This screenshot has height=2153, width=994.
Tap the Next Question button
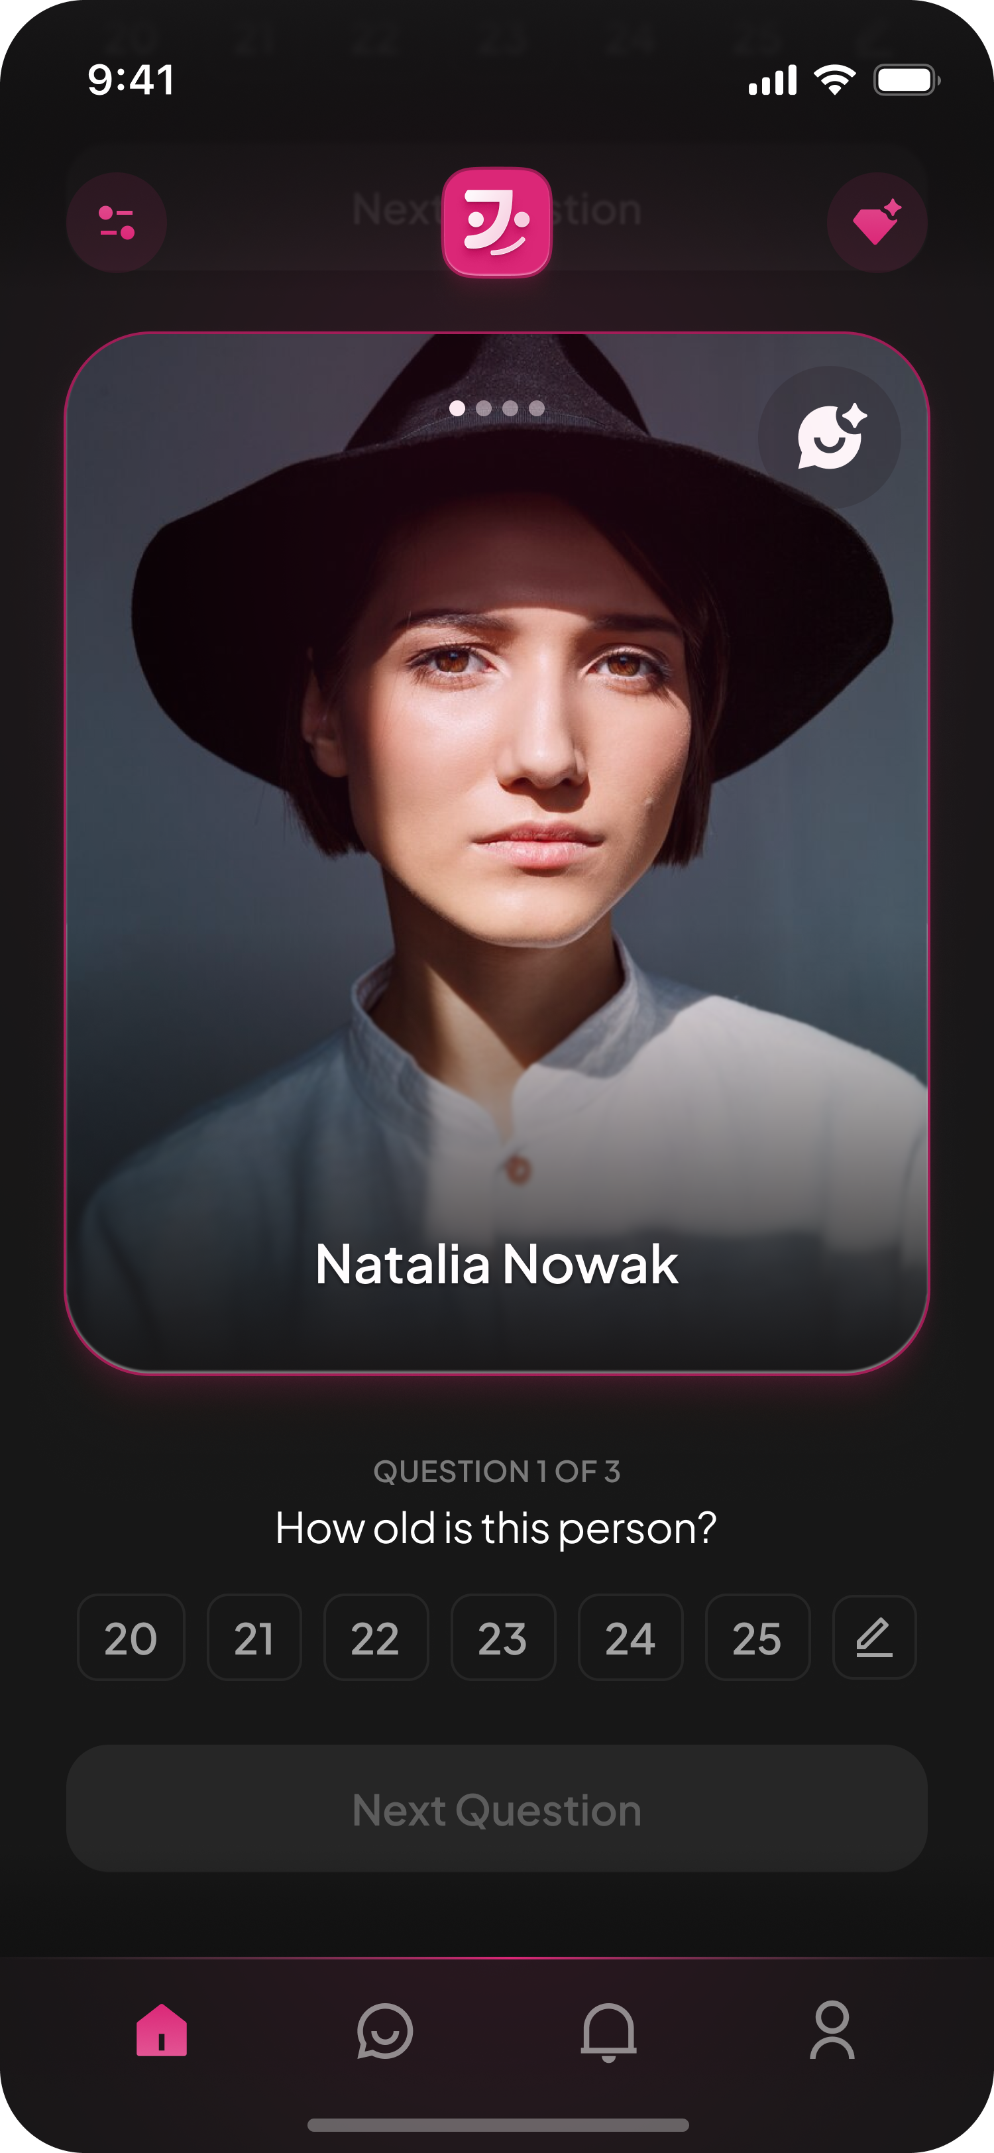496,1808
